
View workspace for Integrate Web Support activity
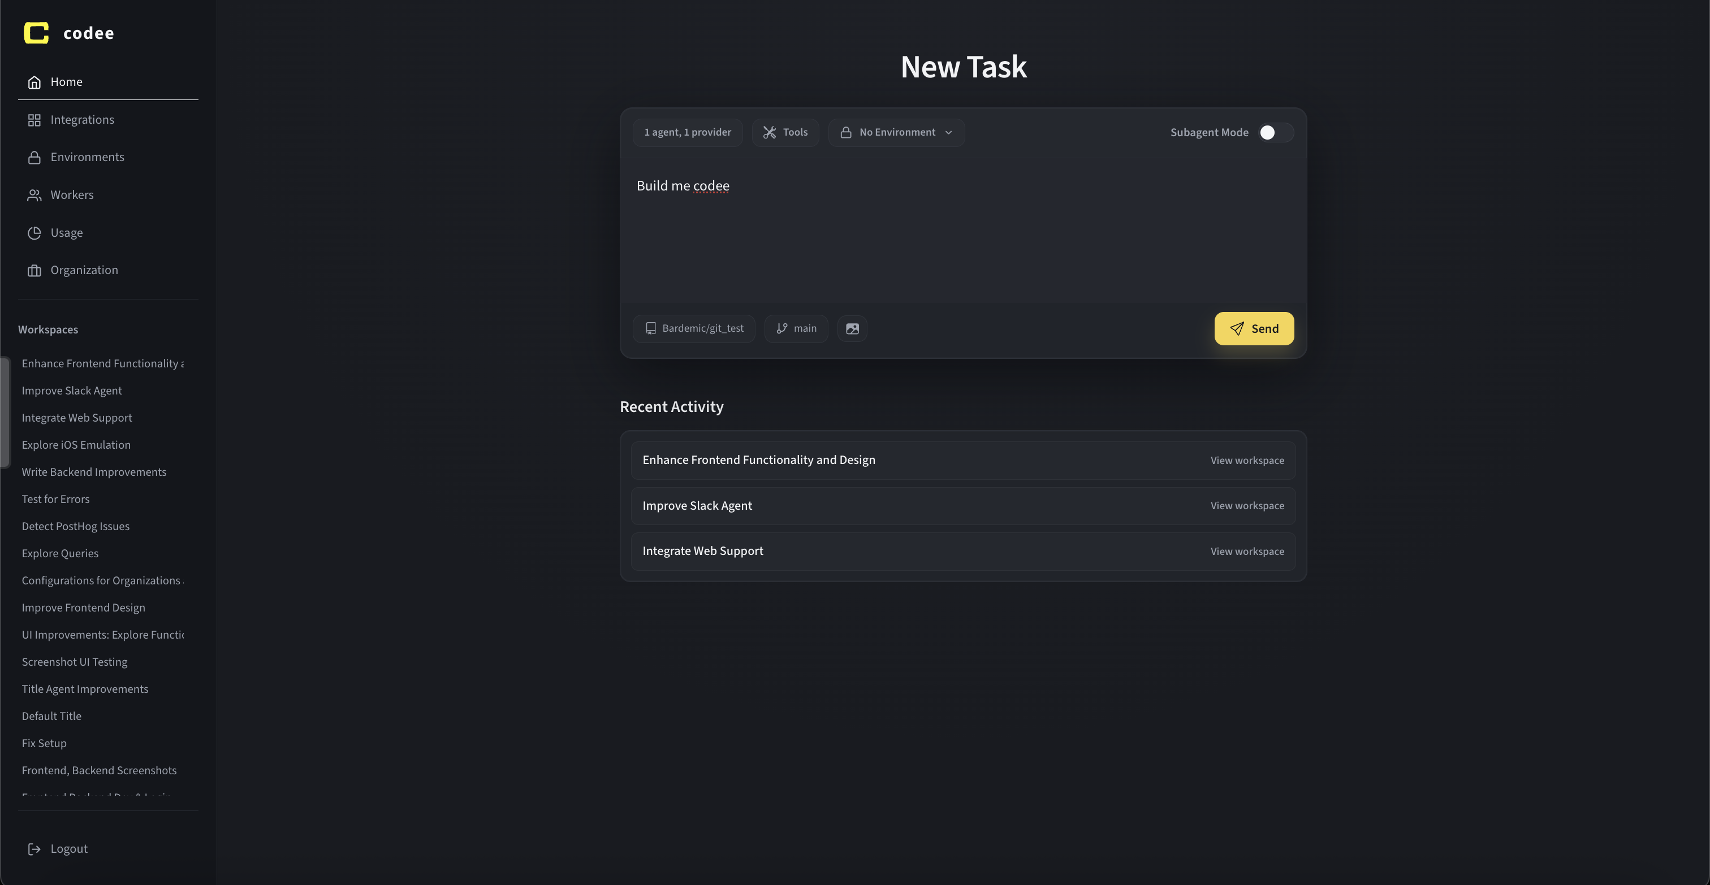click(1247, 550)
